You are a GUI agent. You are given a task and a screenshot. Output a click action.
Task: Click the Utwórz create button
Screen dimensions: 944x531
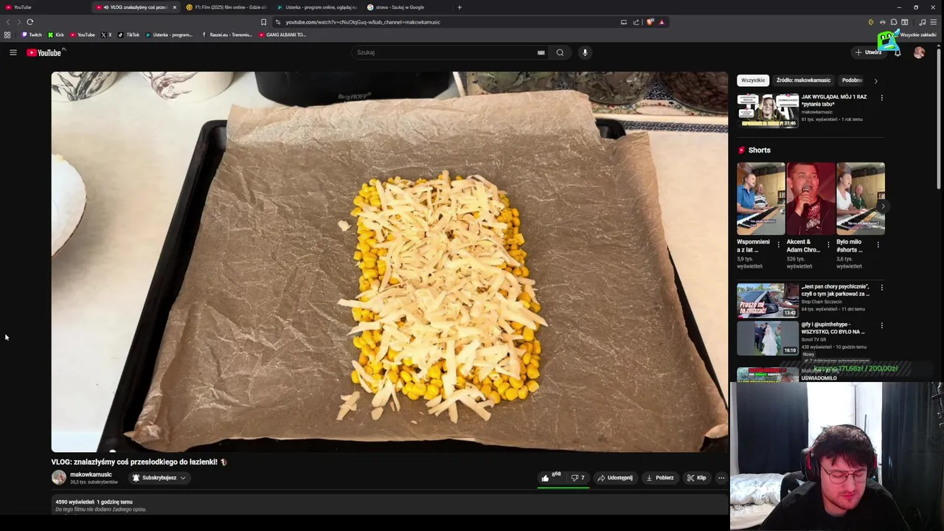pyautogui.click(x=869, y=52)
